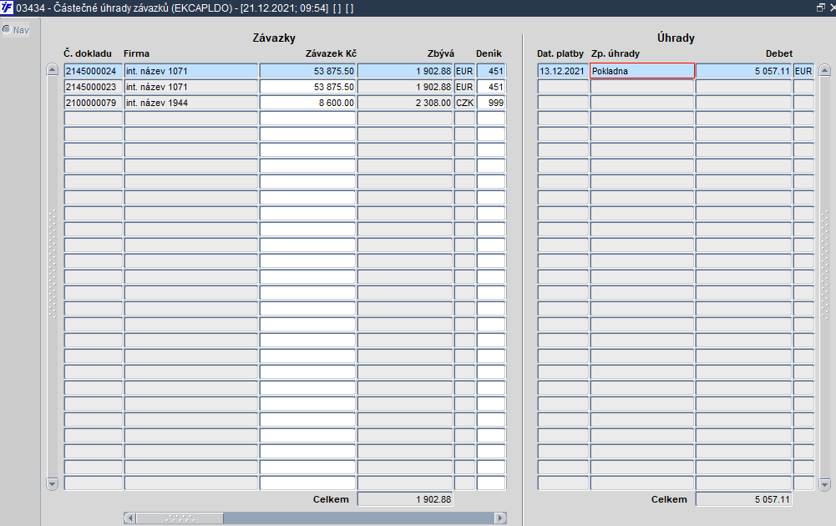Select document number 2145000024
Image resolution: width=836 pixels, height=526 pixels.
[94, 71]
